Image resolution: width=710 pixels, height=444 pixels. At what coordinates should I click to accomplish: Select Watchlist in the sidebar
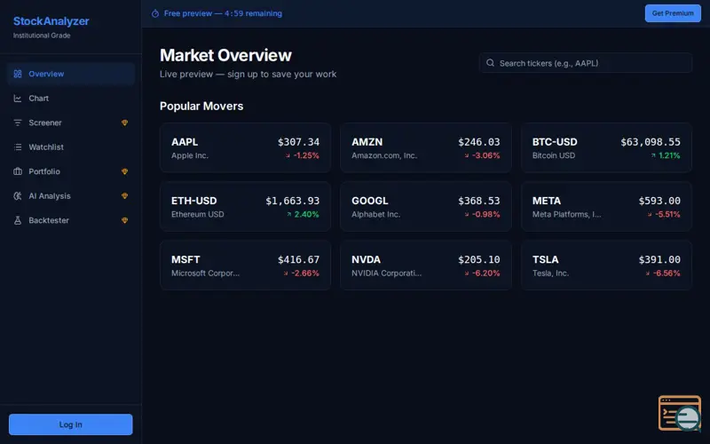[71, 147]
